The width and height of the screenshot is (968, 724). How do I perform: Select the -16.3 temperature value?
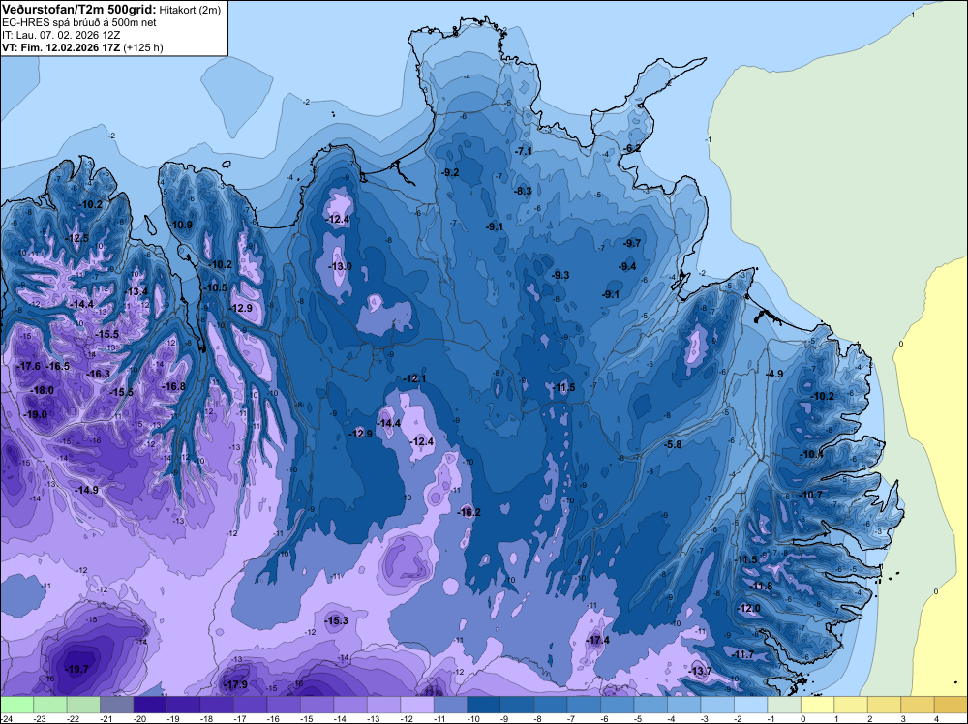[98, 374]
